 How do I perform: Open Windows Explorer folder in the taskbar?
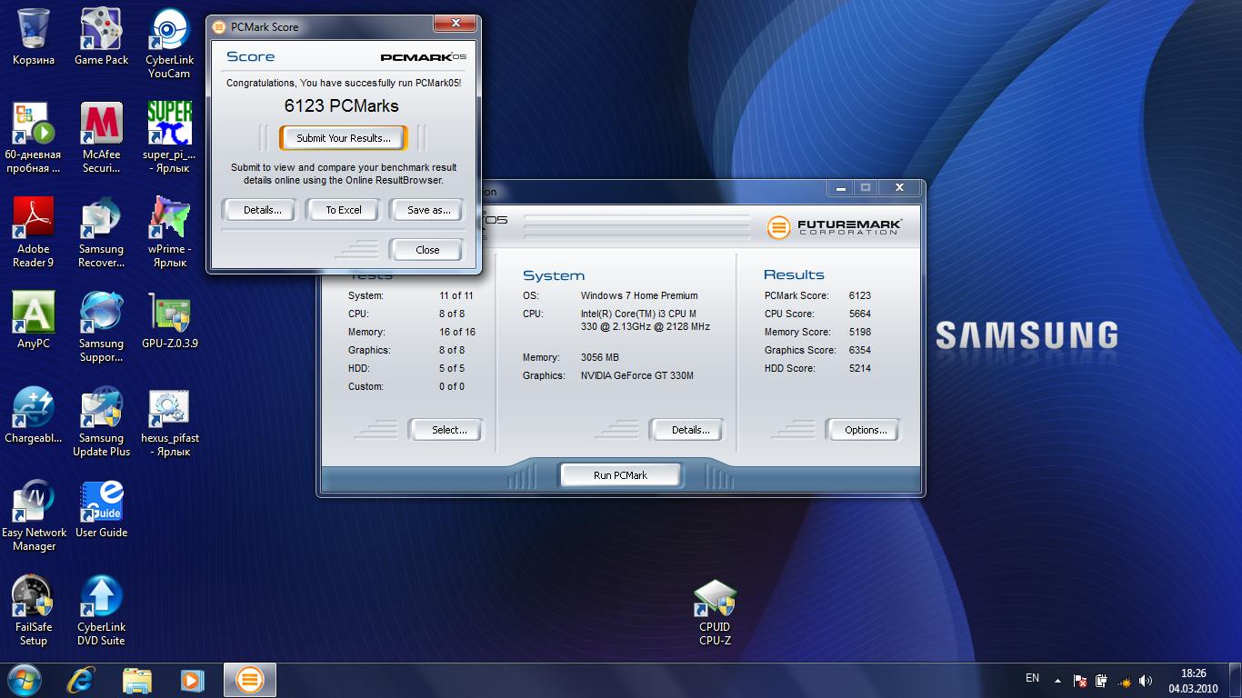[x=137, y=680]
